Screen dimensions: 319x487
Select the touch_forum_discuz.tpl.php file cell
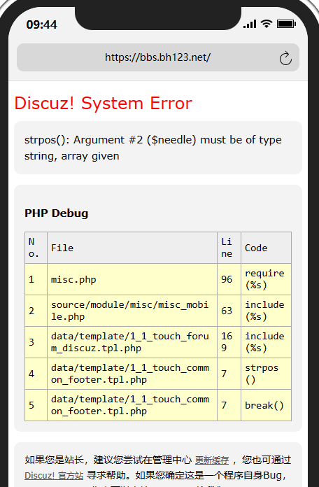pyautogui.click(x=132, y=342)
